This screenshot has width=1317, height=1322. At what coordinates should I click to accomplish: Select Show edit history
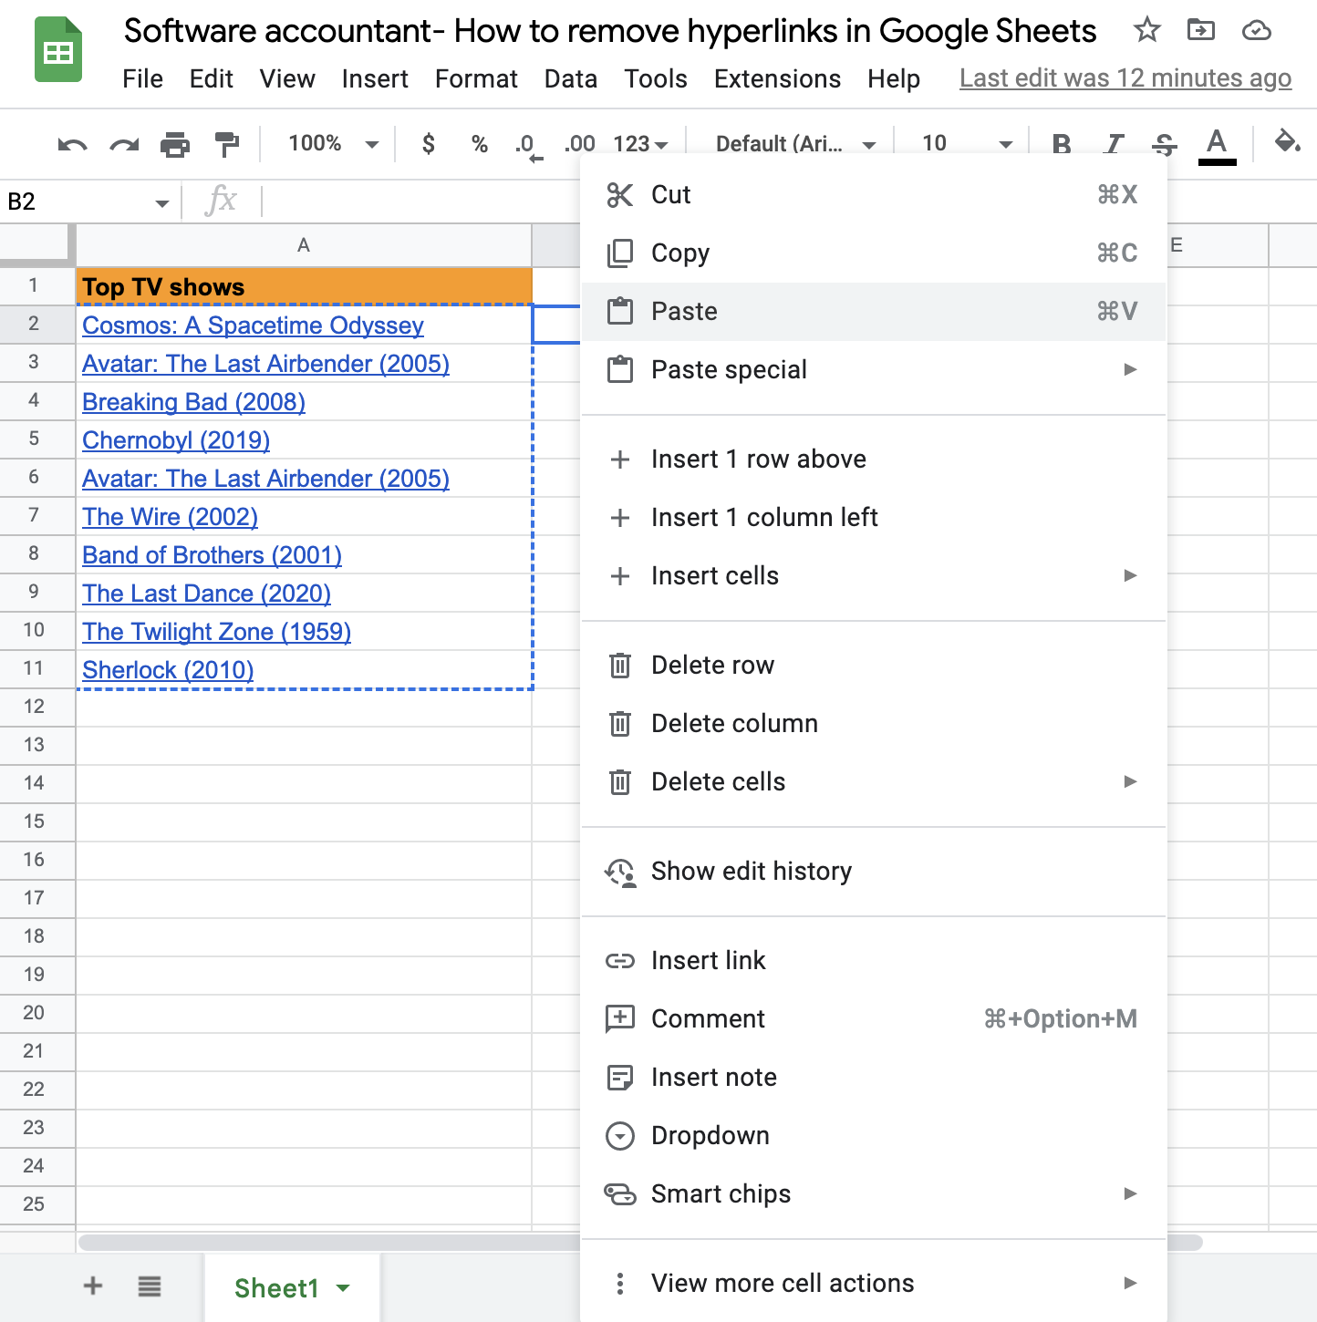coord(874,872)
